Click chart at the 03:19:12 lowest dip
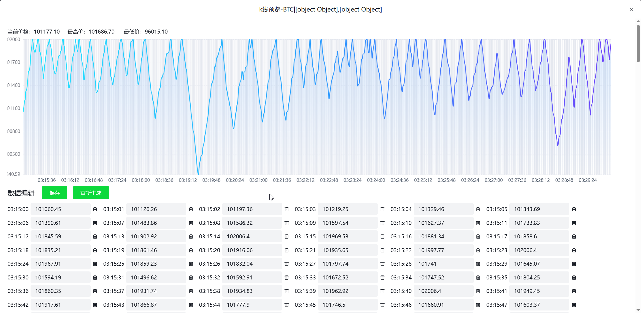Image resolution: width=641 pixels, height=313 pixels. point(198,173)
